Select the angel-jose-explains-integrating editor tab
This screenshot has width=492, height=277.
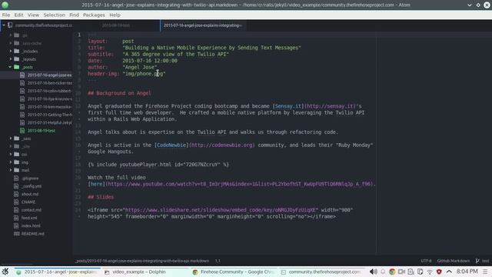(x=203, y=25)
